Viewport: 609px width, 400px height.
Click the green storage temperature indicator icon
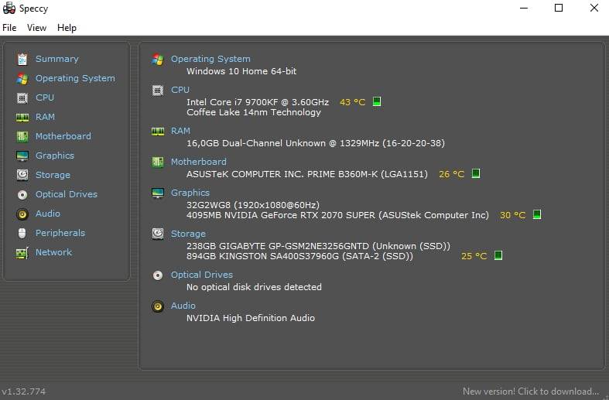(x=498, y=255)
